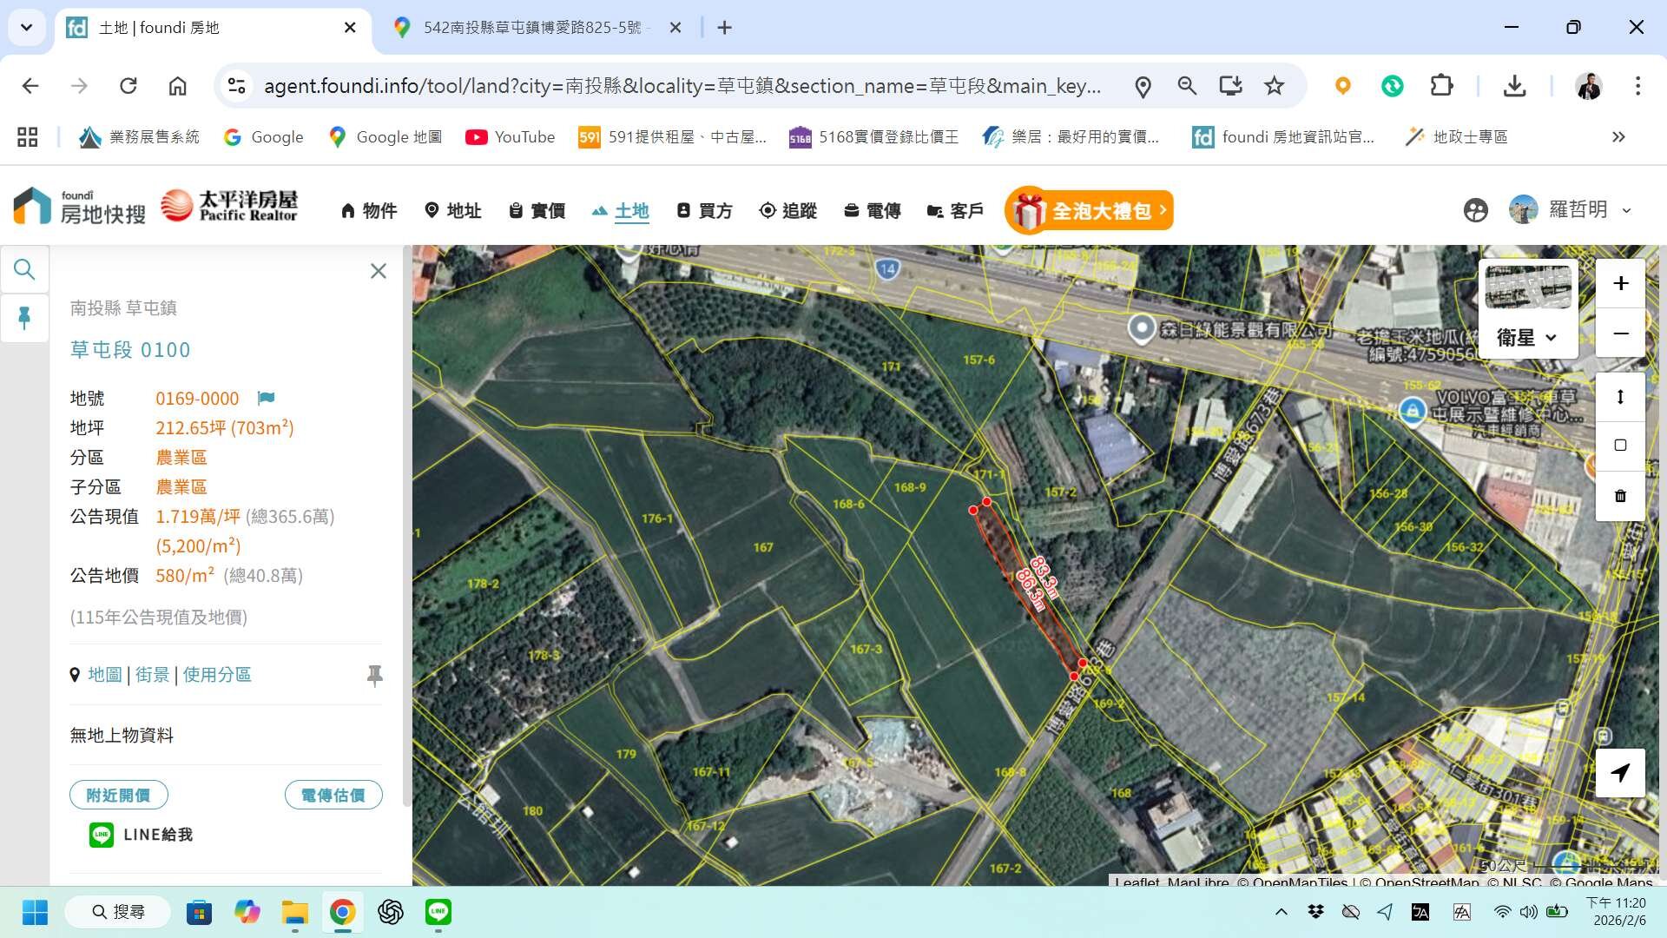Open the left sidebar search icon

pos(24,270)
